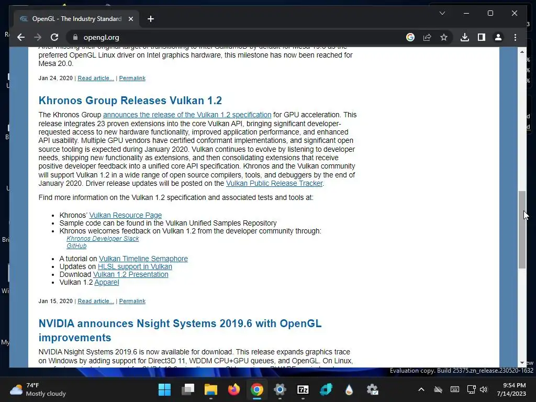
Task: Open the Vulkan Resource Page link
Action: [126, 215]
